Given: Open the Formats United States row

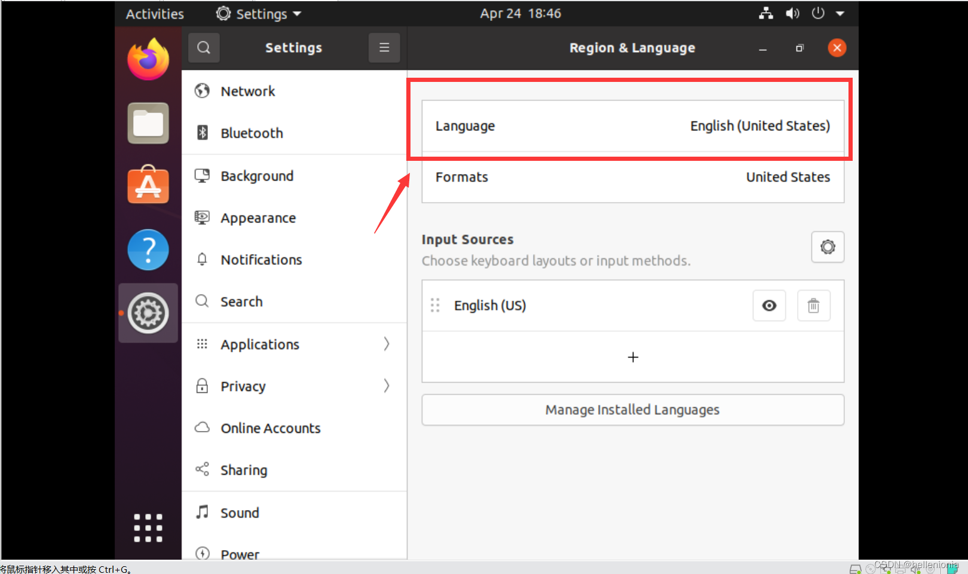Looking at the screenshot, I should [x=632, y=177].
